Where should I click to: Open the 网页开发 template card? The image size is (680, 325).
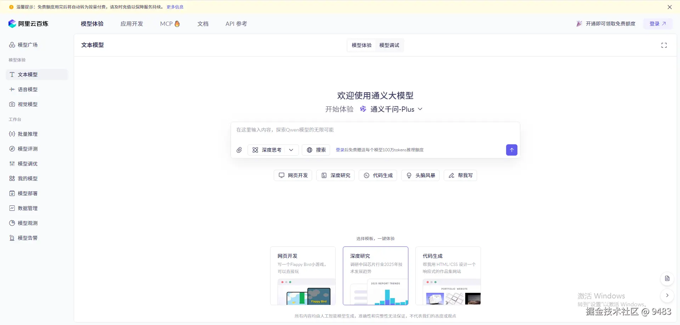303,276
